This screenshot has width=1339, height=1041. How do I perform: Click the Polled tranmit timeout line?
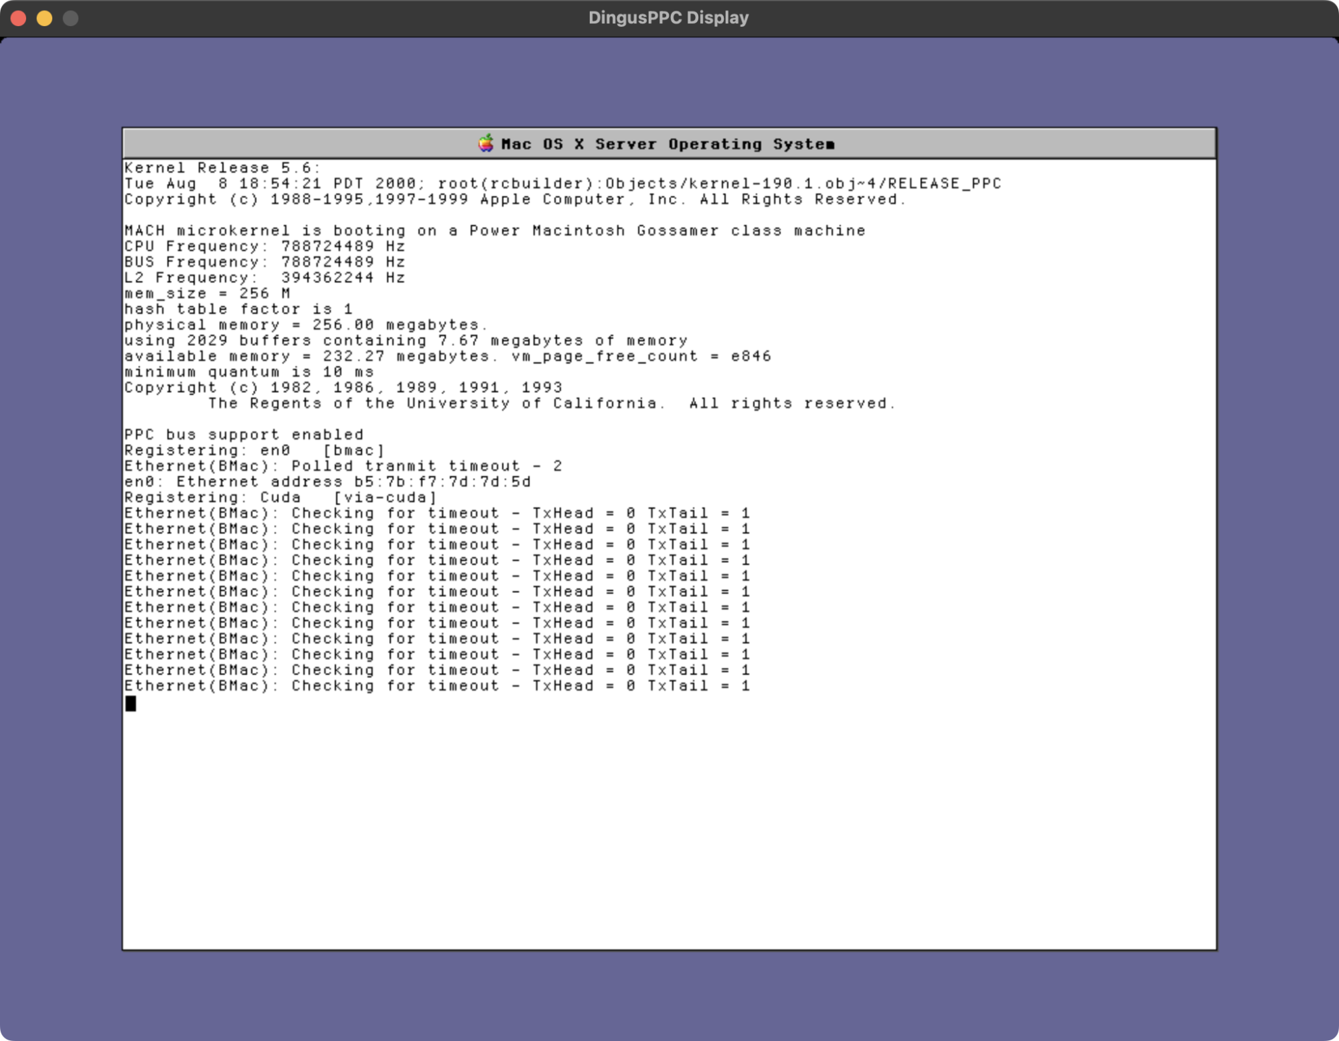click(x=343, y=466)
